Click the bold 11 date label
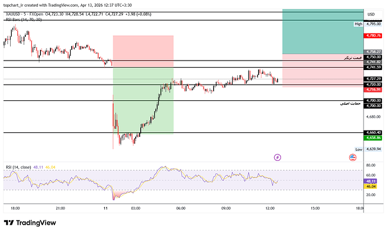The width and height of the screenshot is (387, 232). tap(105, 208)
